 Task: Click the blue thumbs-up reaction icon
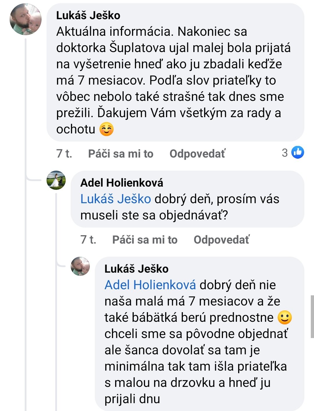297,153
